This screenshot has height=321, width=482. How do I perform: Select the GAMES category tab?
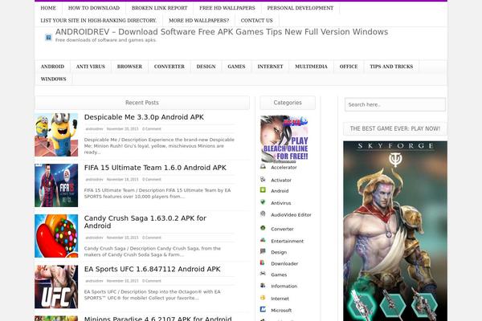(x=236, y=67)
